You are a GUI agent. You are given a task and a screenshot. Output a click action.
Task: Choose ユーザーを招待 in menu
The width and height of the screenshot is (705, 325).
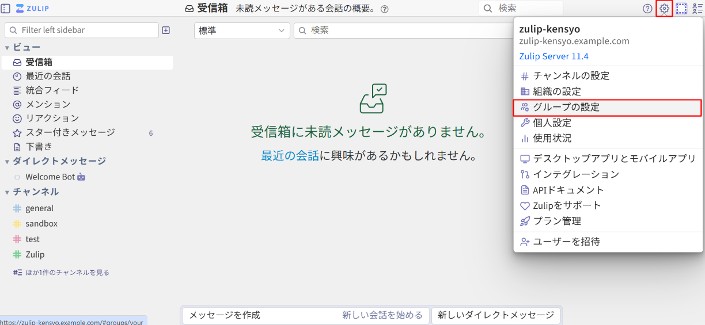(608, 242)
